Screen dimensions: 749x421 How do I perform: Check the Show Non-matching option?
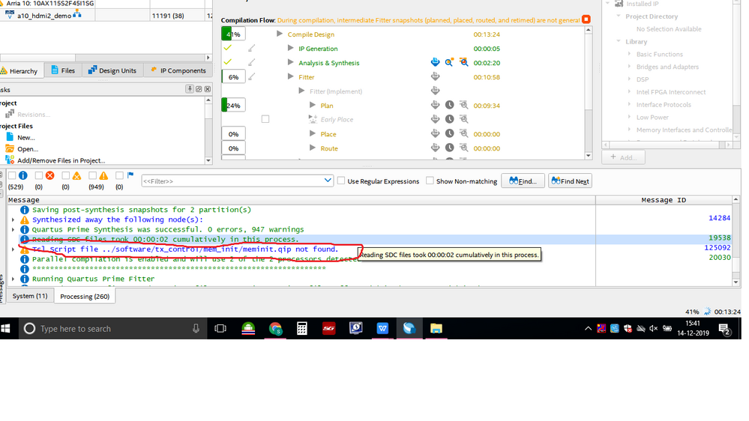pos(430,181)
